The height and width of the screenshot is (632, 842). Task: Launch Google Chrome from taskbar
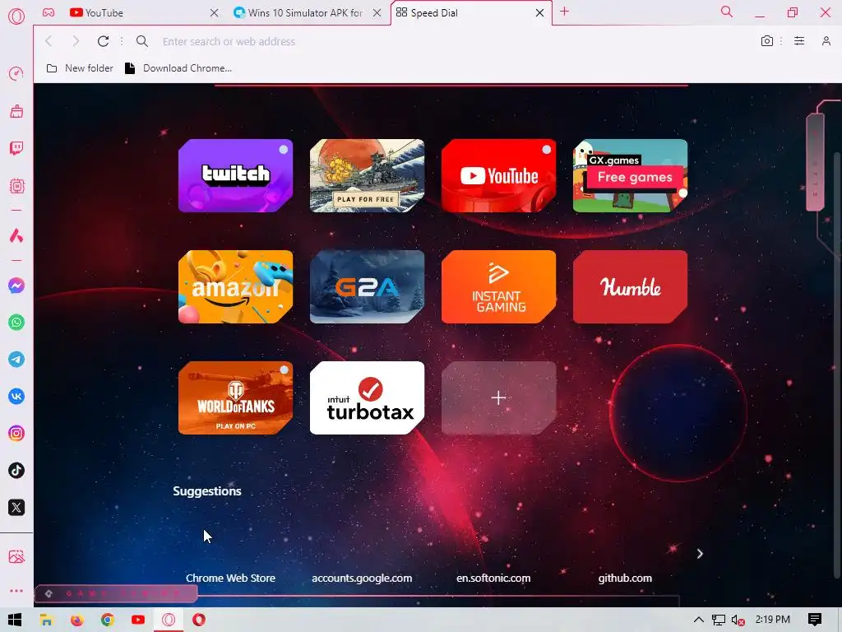click(108, 620)
